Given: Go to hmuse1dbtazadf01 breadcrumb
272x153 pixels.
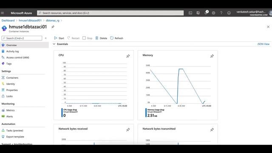Looking at the screenshot, I should point(30,20).
